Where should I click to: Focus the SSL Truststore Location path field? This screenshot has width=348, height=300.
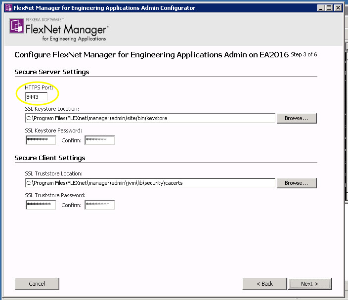(150, 183)
